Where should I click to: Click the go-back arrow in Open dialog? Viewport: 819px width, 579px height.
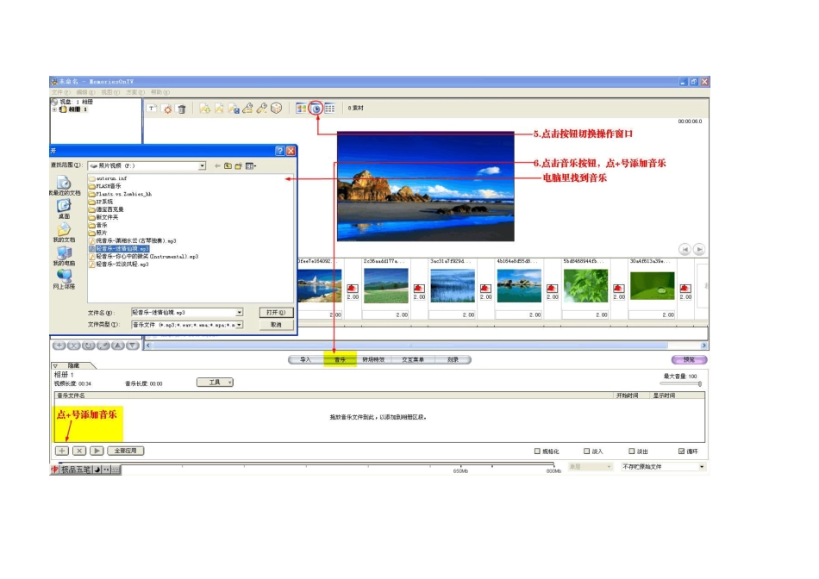click(x=217, y=166)
